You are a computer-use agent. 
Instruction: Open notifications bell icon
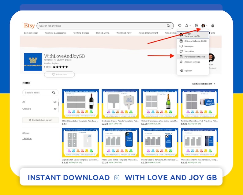(187, 26)
